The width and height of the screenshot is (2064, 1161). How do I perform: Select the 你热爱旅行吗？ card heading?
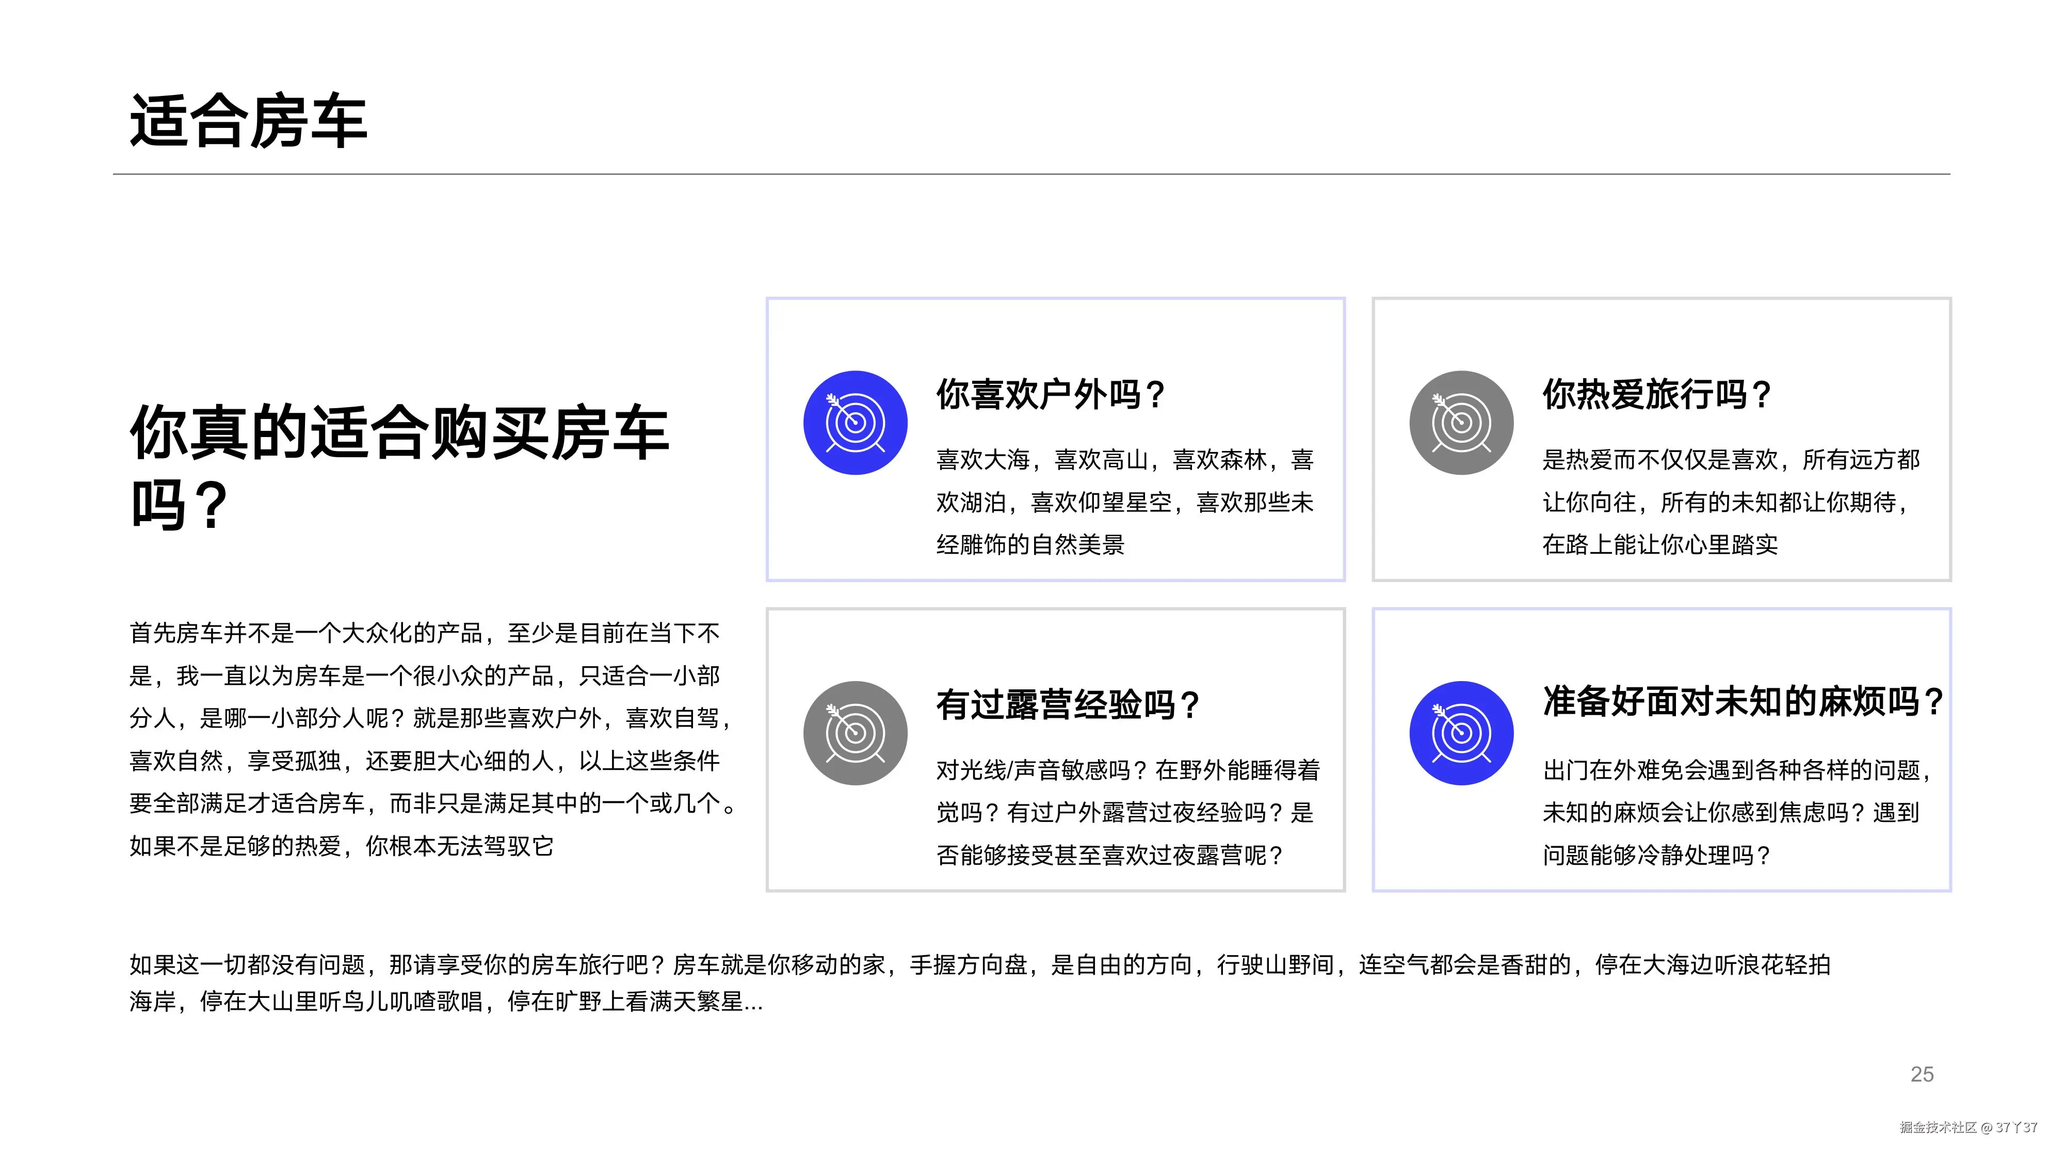point(1656,394)
